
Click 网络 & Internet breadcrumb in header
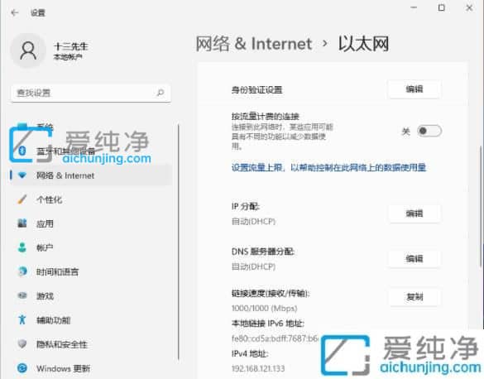point(254,44)
